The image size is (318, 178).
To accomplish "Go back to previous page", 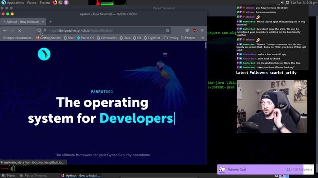I will 5,30.
